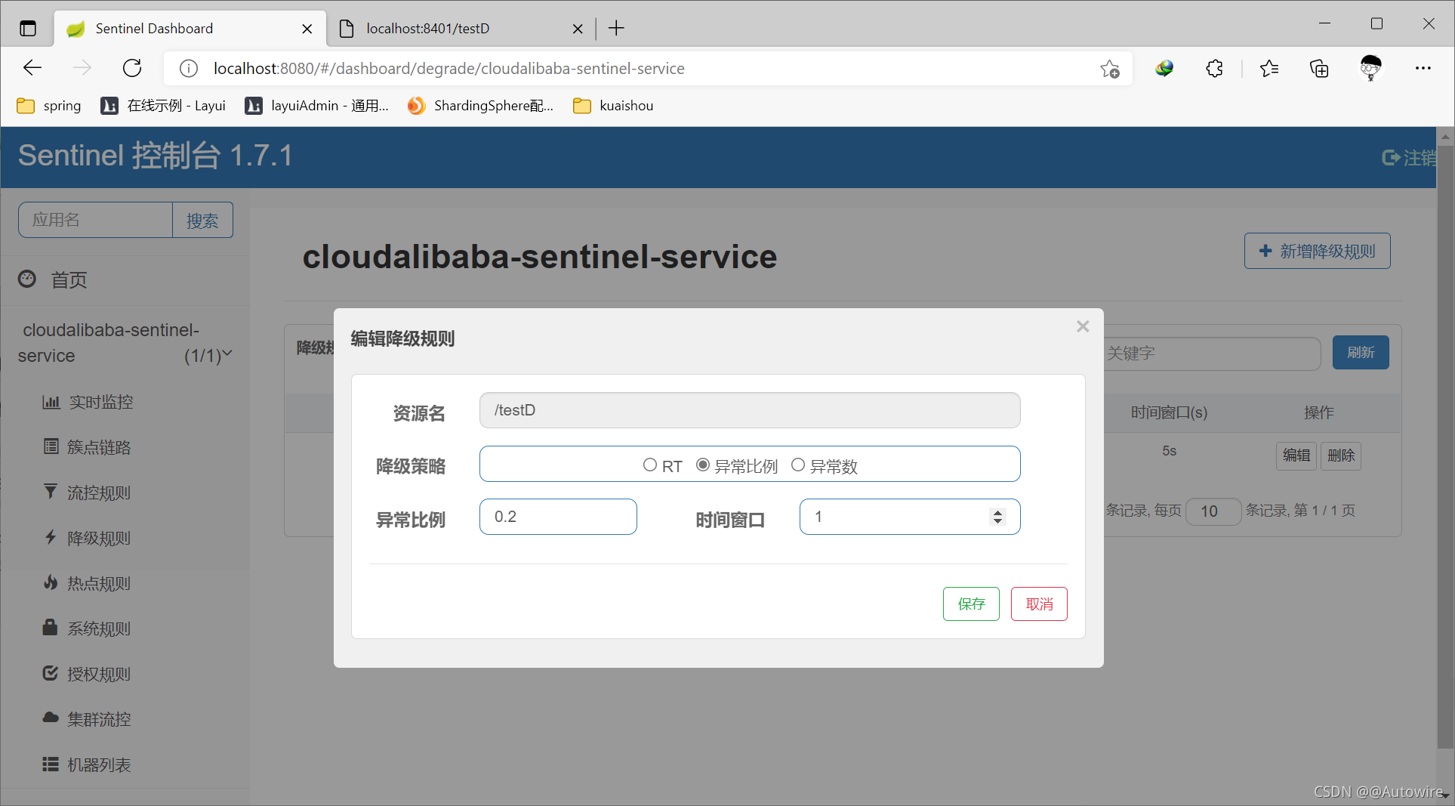Decrease 时间窗口 with the down stepper arrow
Viewport: 1455px width, 806px height.
pos(997,521)
